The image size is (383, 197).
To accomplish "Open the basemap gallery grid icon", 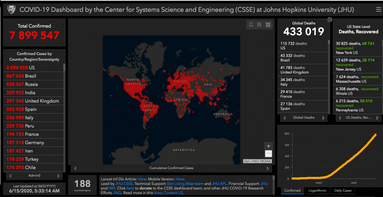I will point(268,25).
